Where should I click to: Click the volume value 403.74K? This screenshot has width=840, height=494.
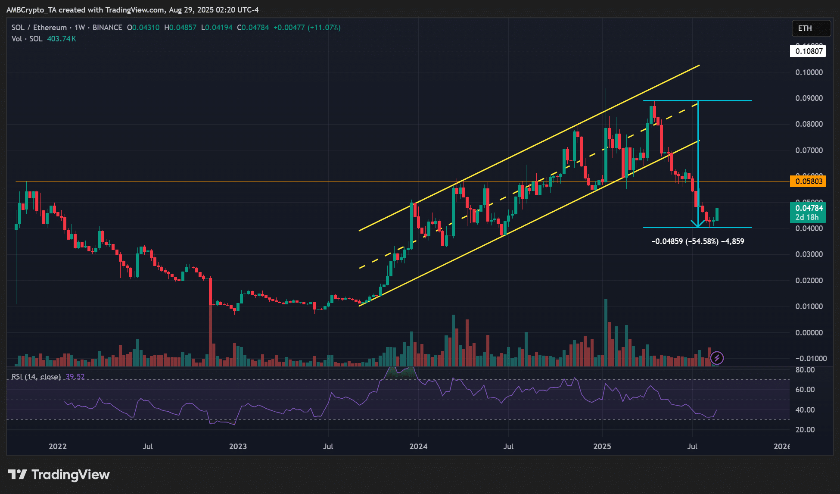coord(62,39)
